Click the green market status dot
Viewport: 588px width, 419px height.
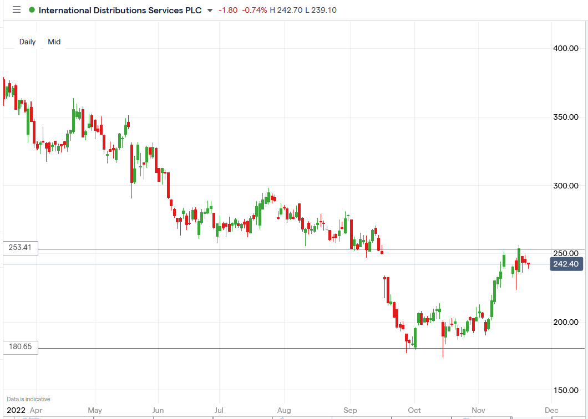[x=32, y=10]
